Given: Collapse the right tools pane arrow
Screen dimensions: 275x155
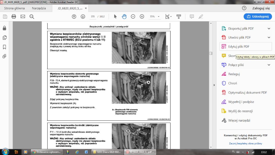Looking at the screenshot, I should coord(214,85).
